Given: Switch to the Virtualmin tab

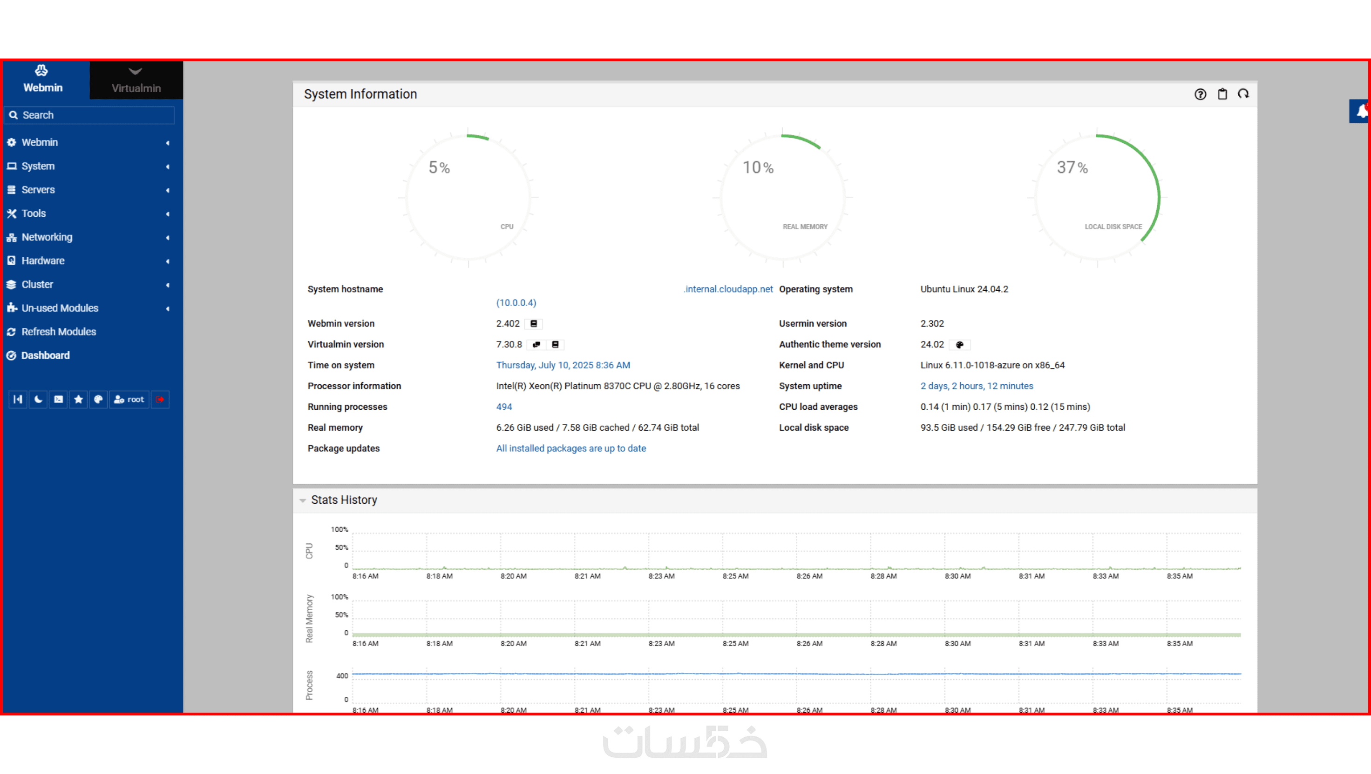Looking at the screenshot, I should [x=136, y=80].
